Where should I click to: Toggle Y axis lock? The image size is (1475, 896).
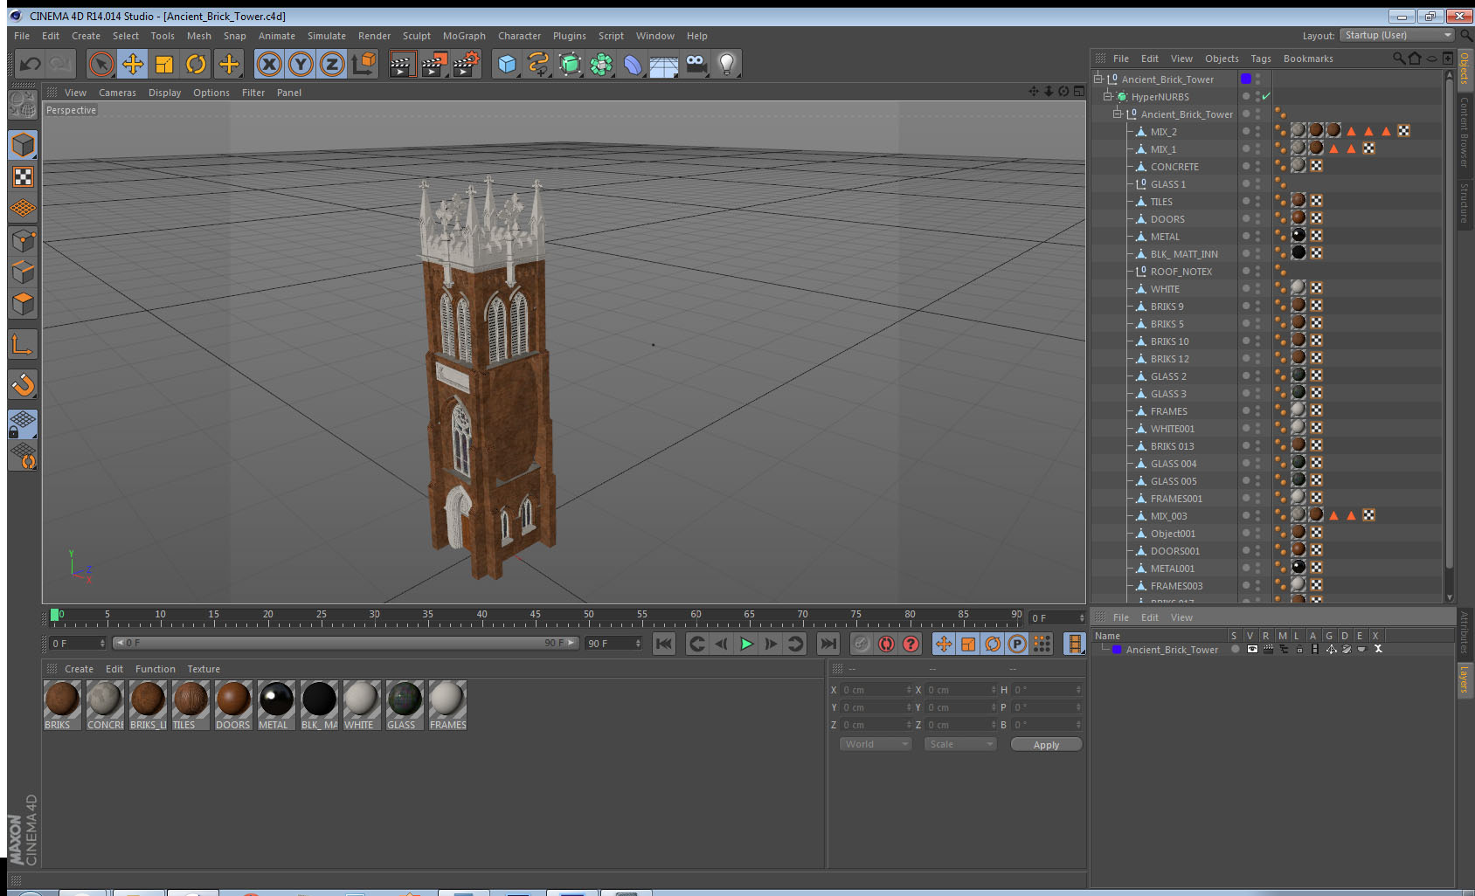(x=301, y=64)
